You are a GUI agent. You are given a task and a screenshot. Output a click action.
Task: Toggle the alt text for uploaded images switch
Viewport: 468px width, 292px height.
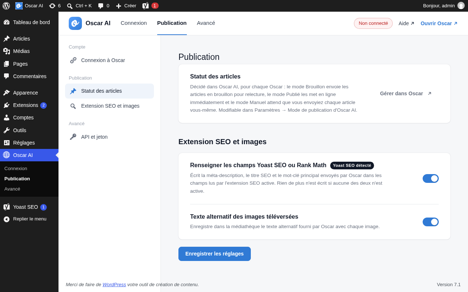point(431,222)
